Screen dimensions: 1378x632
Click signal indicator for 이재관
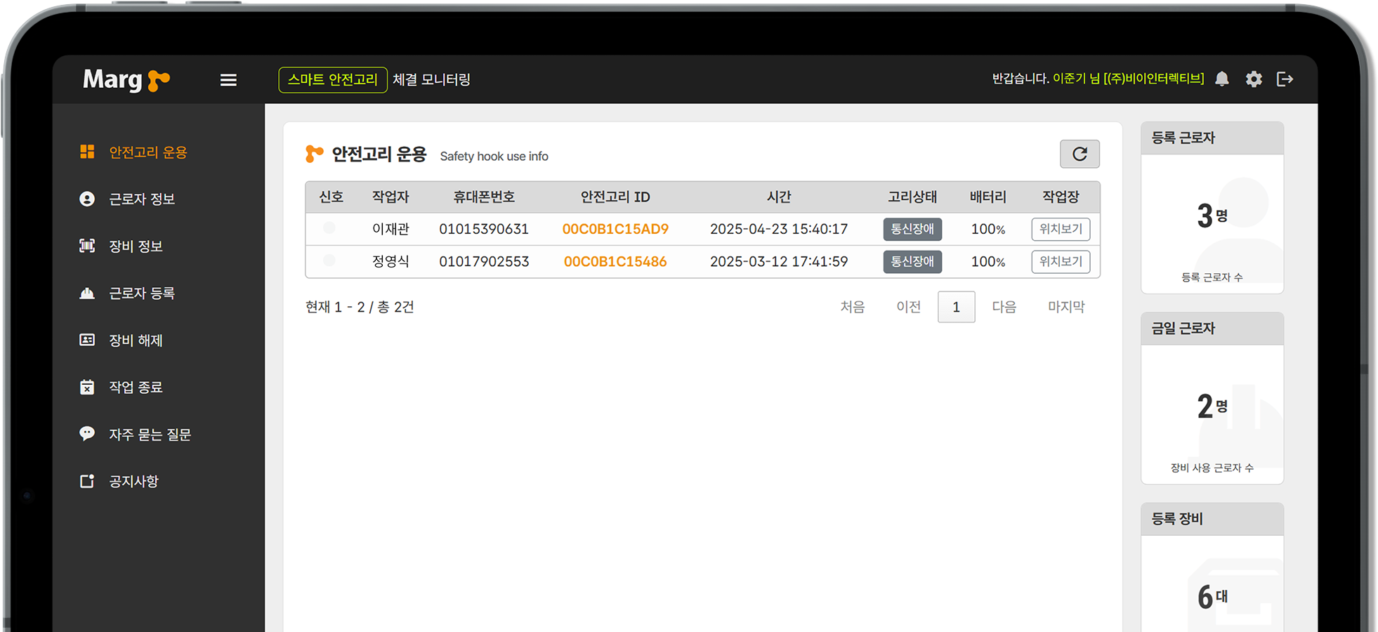click(329, 228)
